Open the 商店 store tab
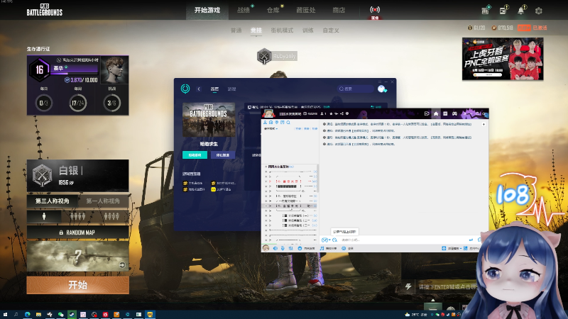Image resolution: width=568 pixels, height=319 pixels. click(339, 10)
